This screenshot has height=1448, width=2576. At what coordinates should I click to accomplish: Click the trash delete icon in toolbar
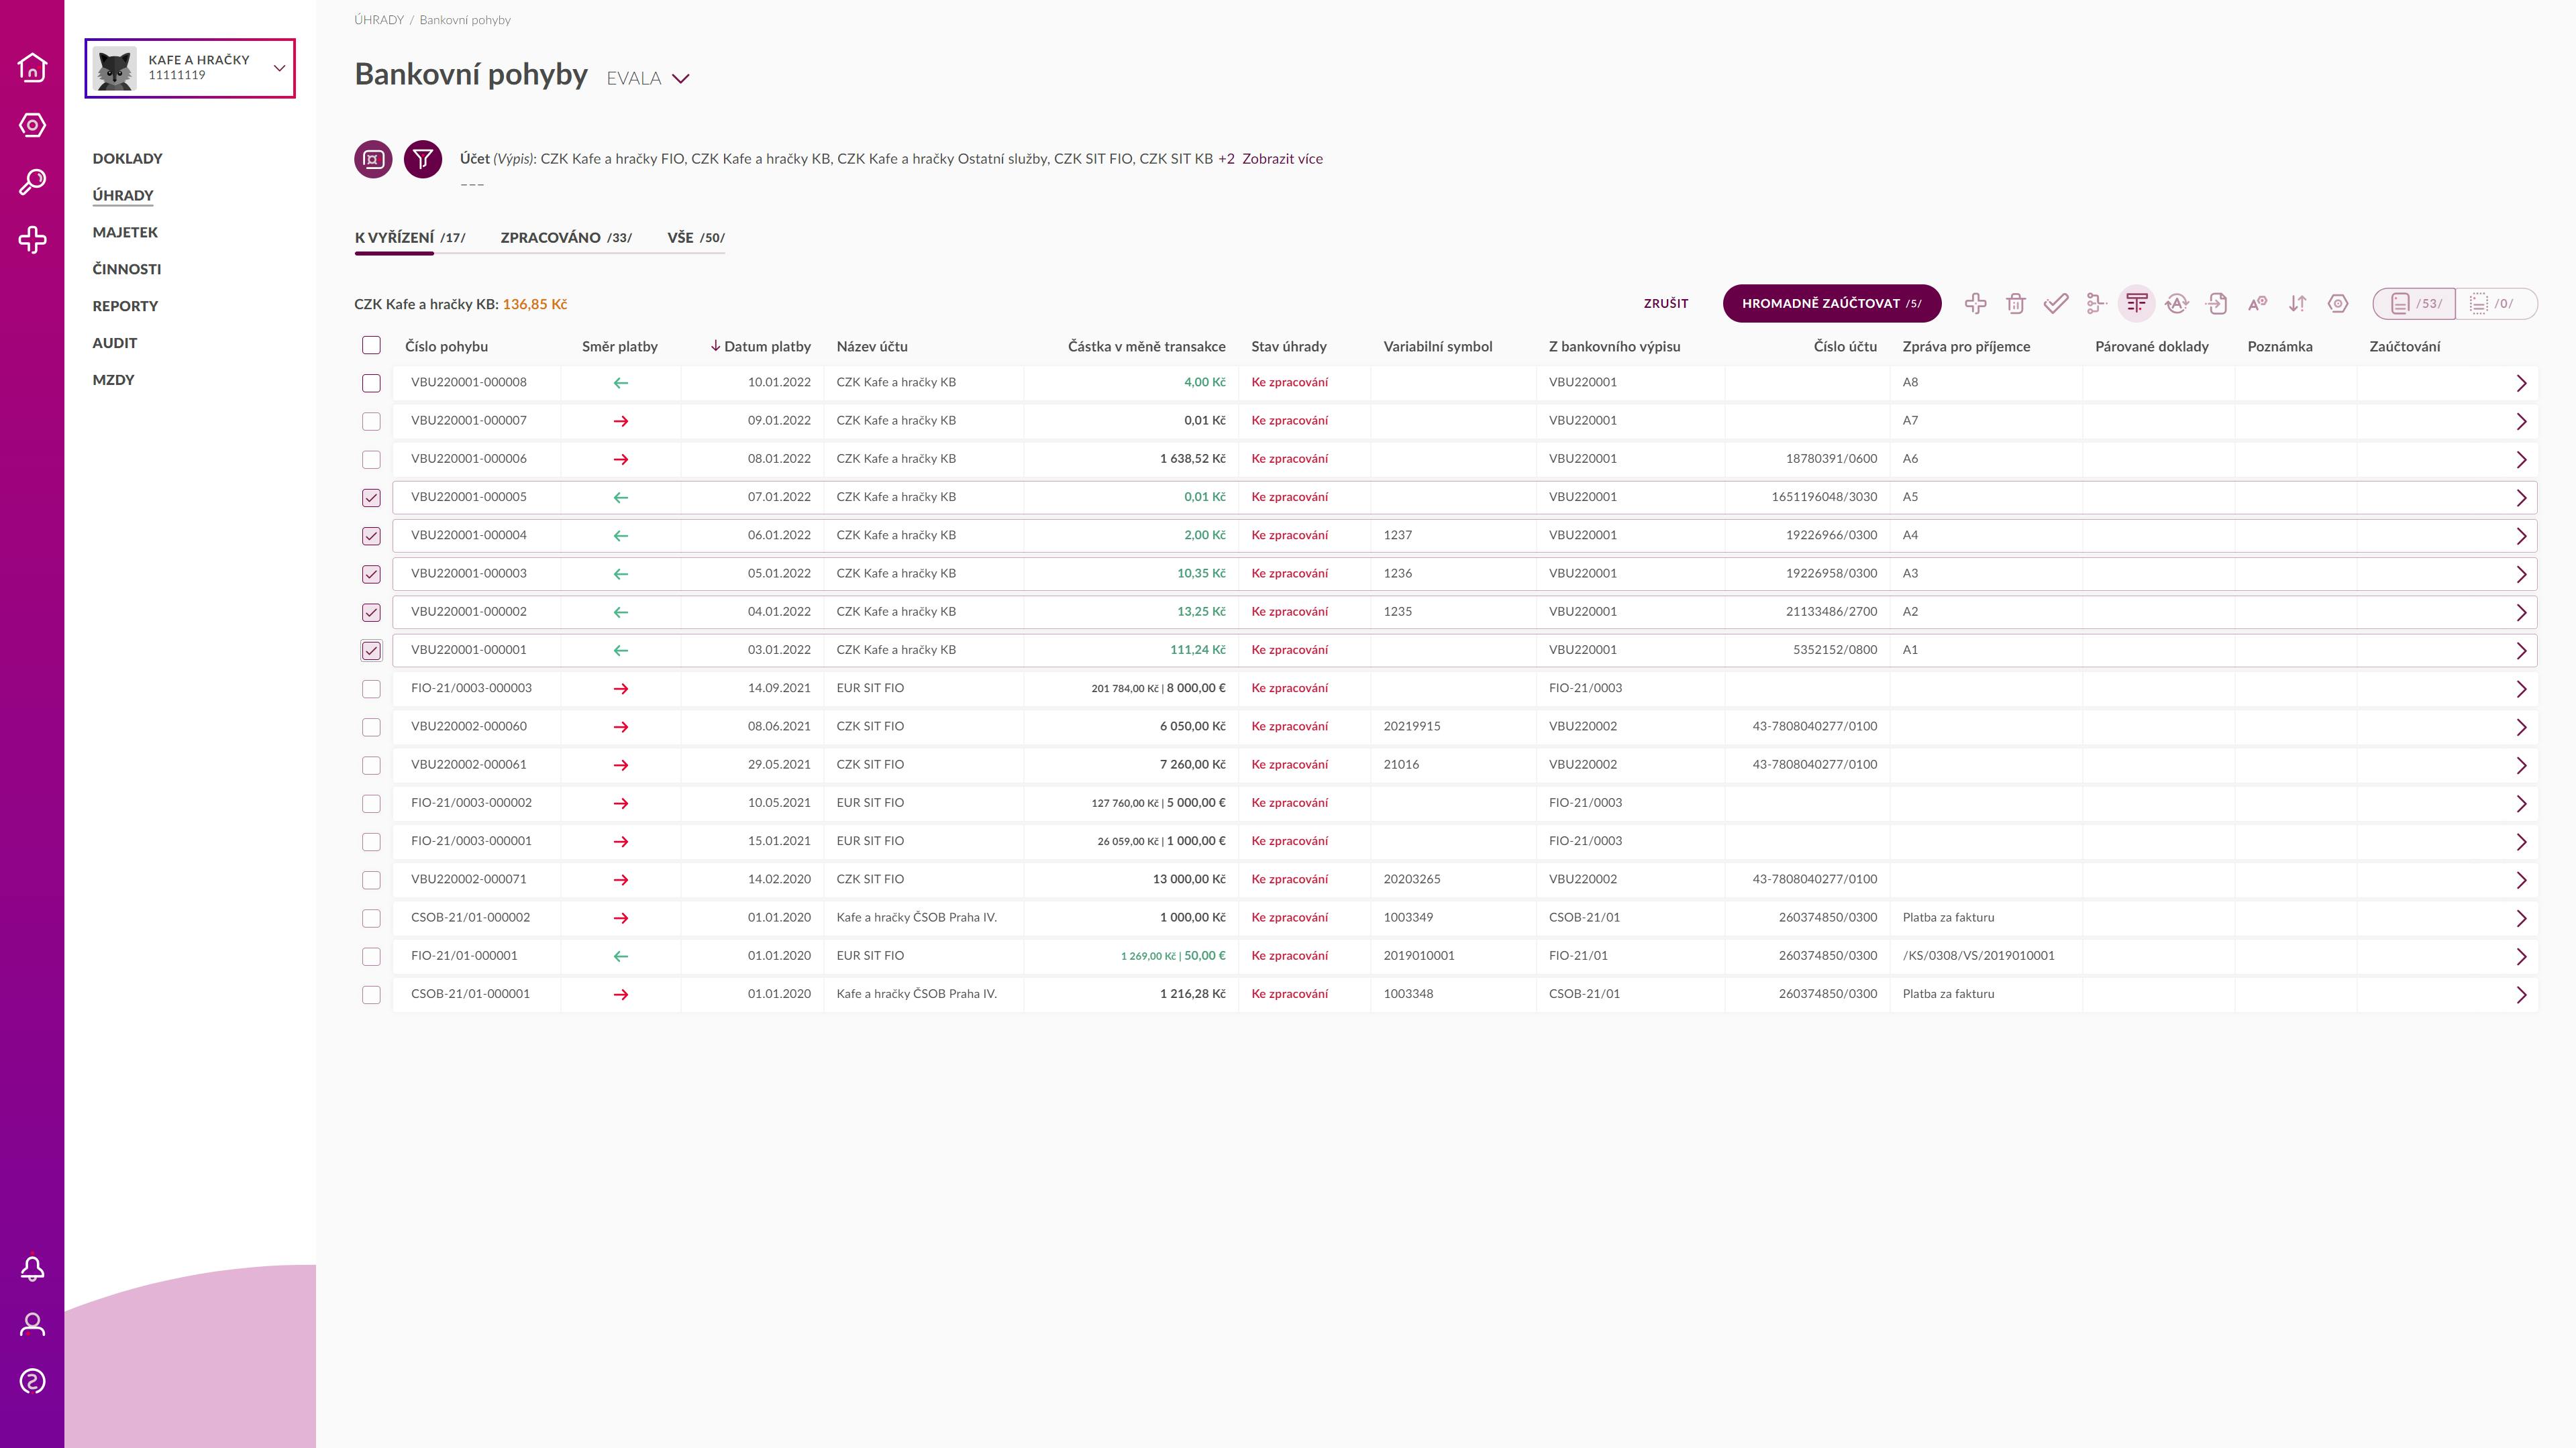pyautogui.click(x=2016, y=304)
